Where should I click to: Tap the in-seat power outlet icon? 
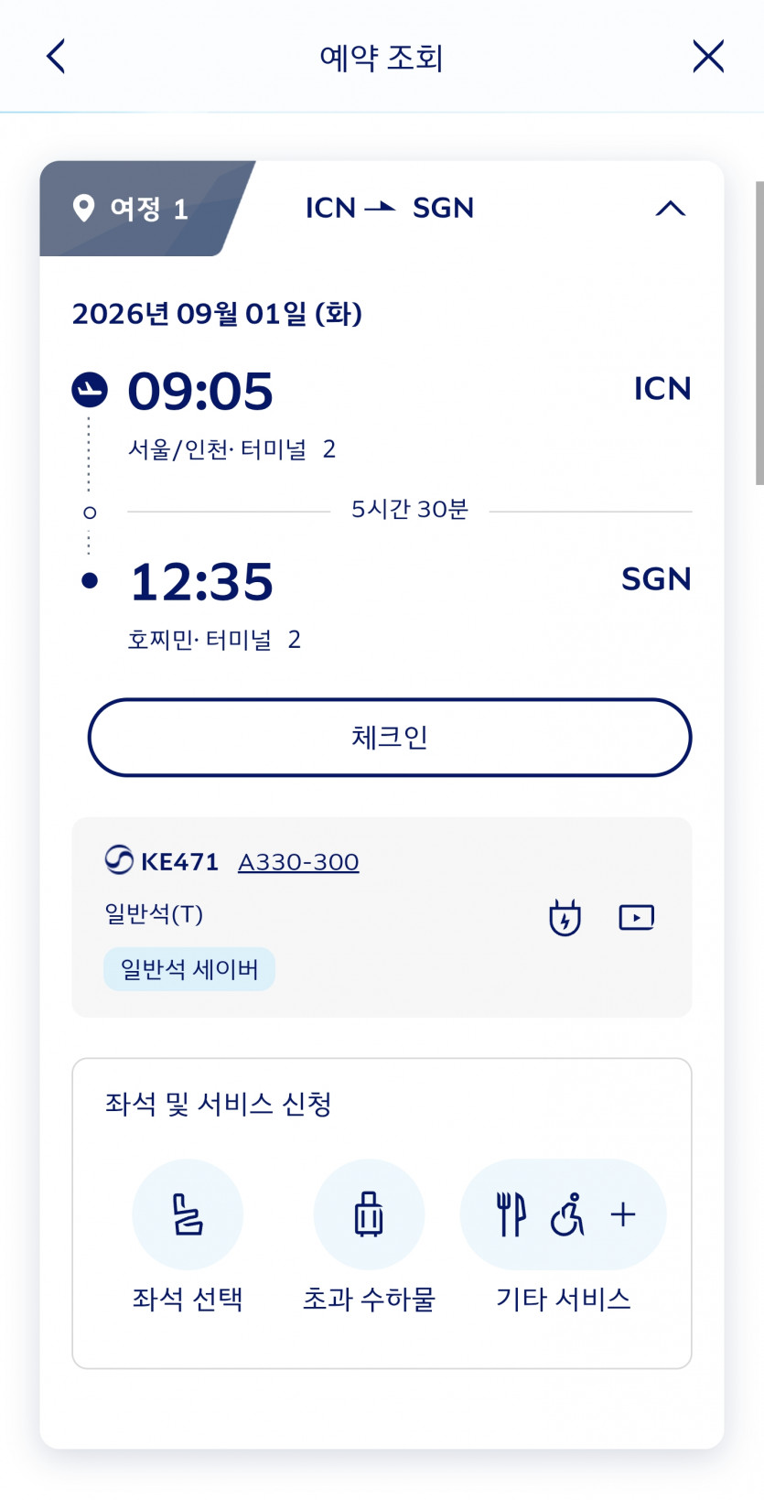[565, 917]
